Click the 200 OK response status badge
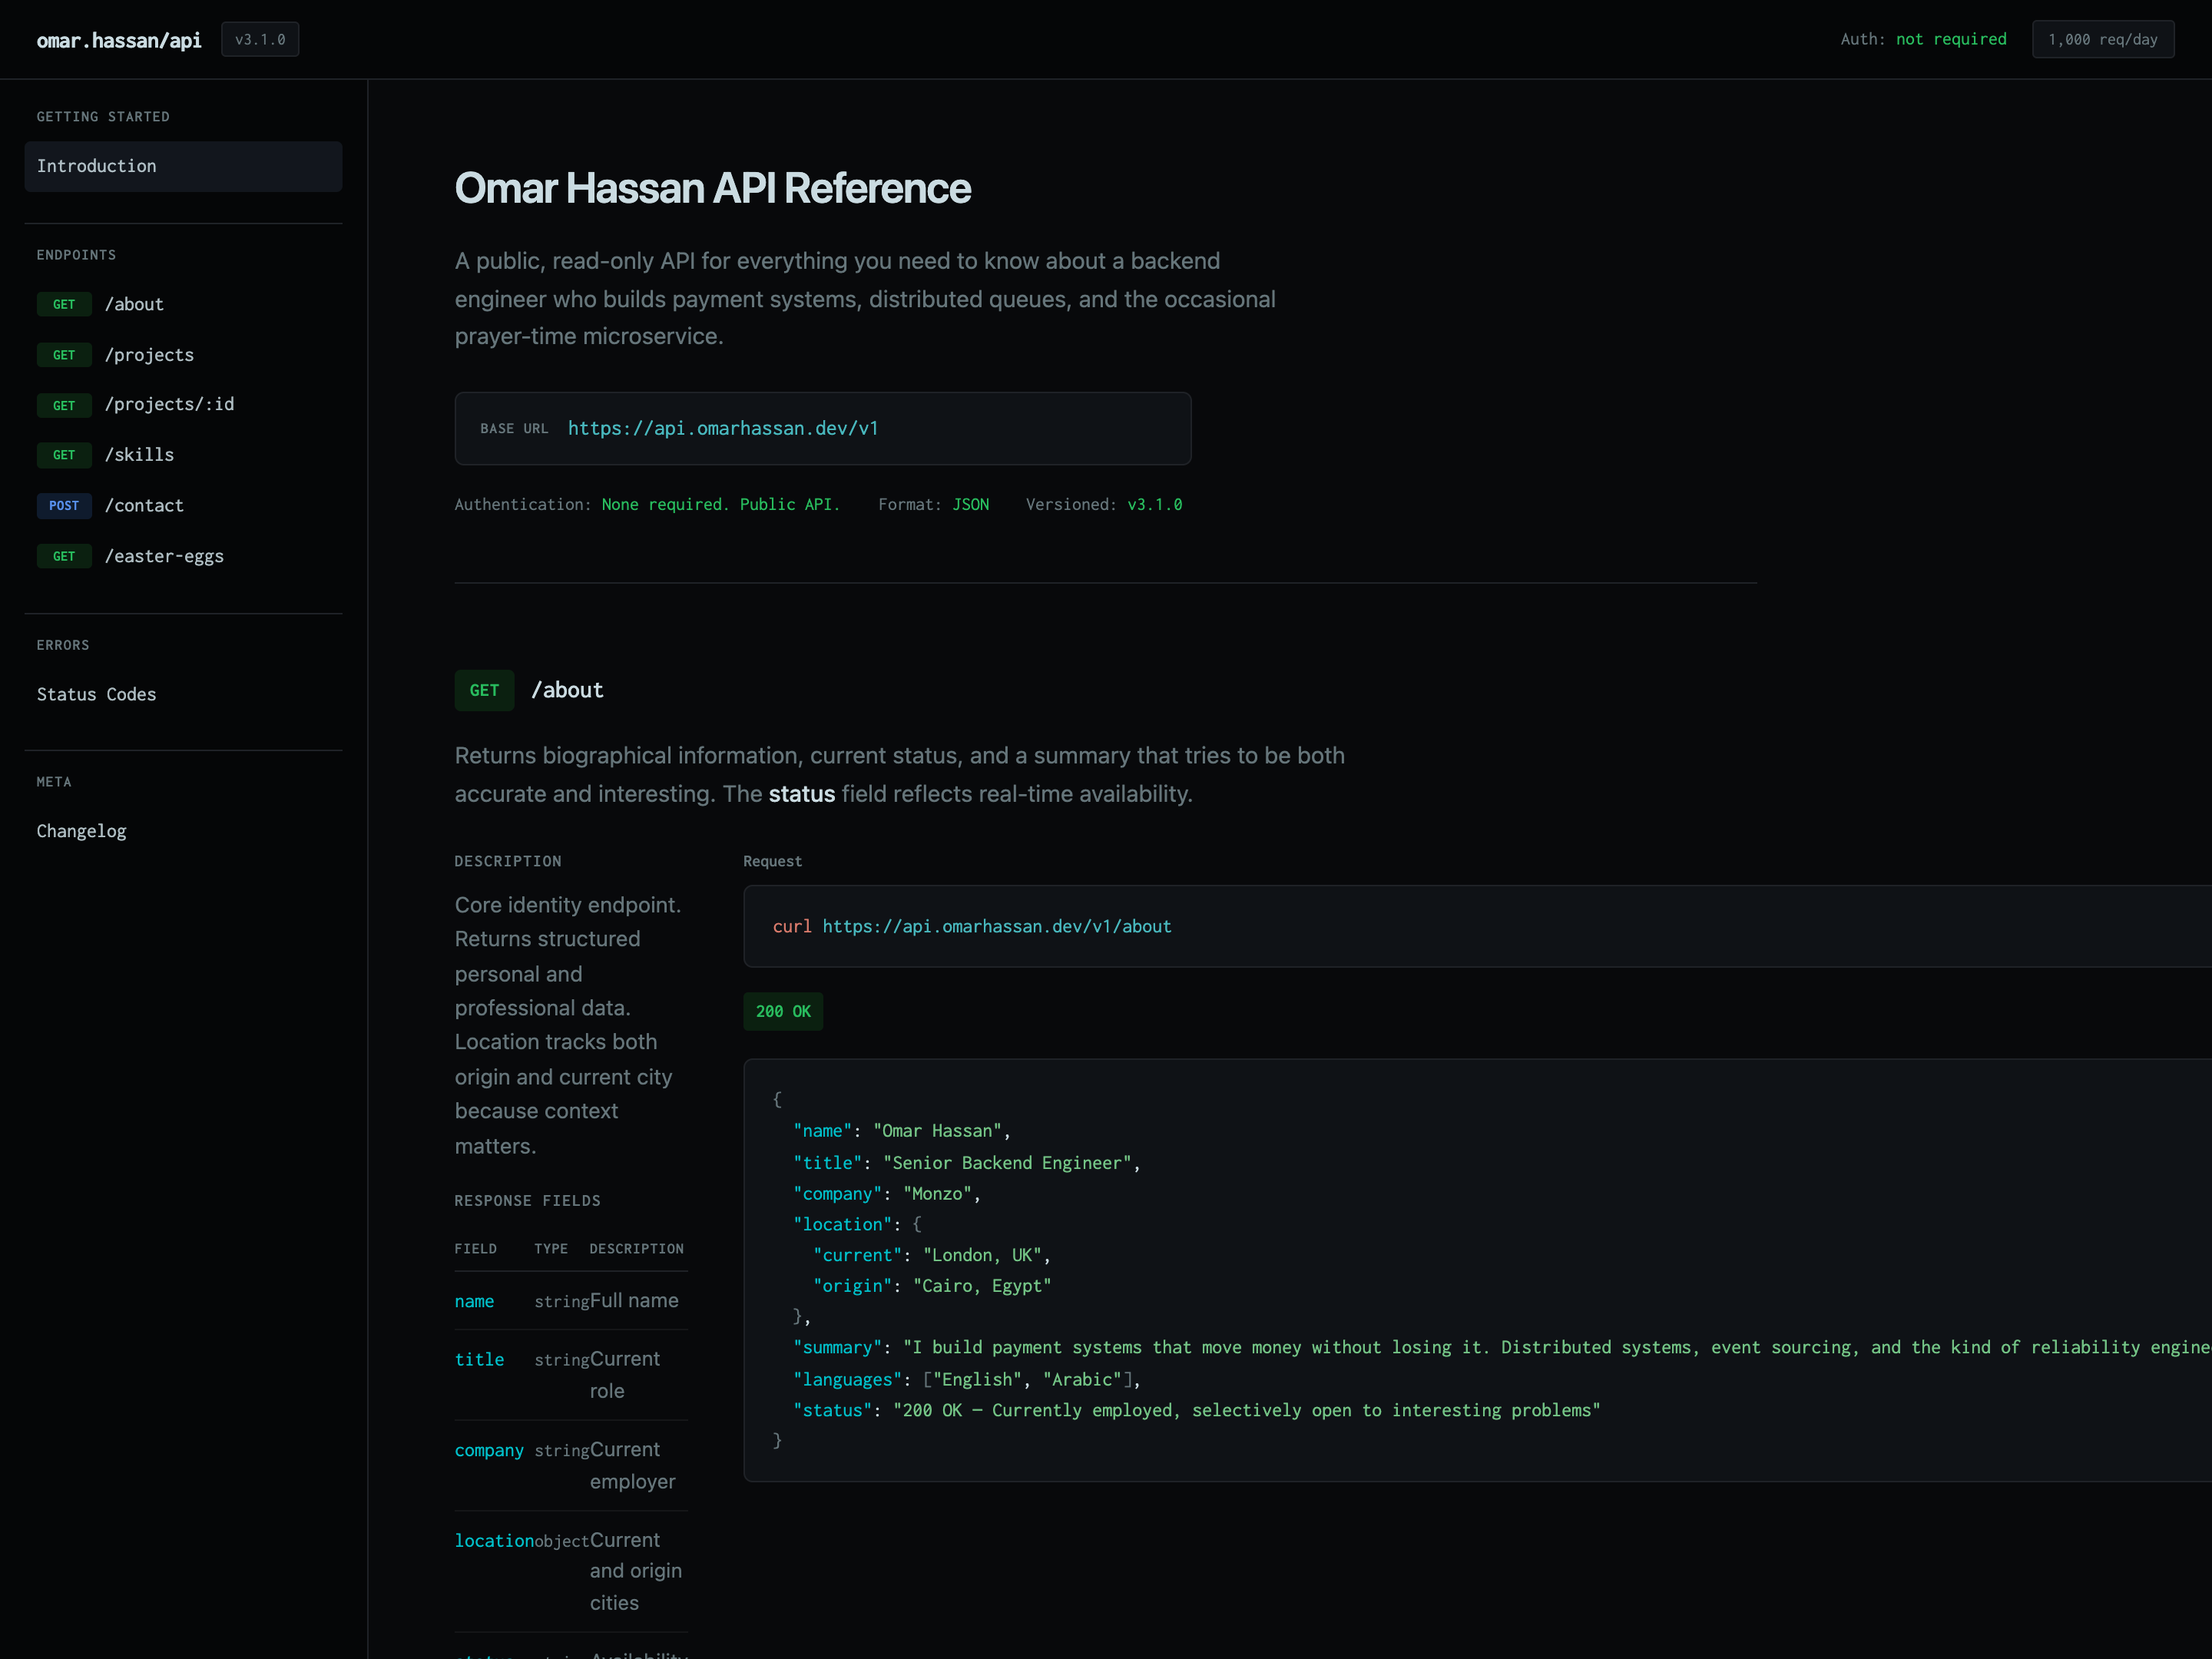This screenshot has width=2212, height=1659. click(783, 1011)
